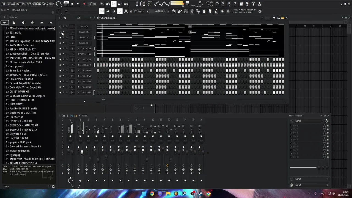
Task: Open the playlist view icon
Action: pyautogui.click(x=174, y=11)
